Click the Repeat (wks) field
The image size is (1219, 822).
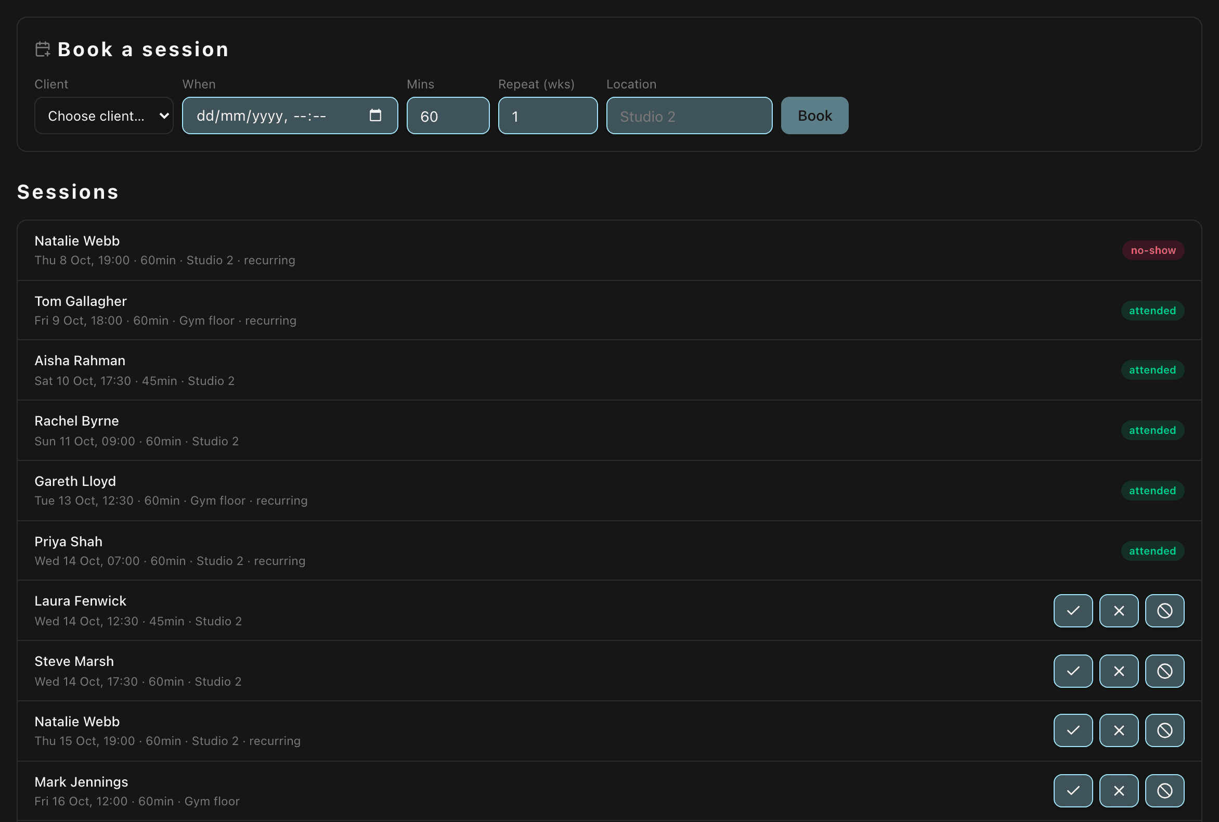click(547, 115)
